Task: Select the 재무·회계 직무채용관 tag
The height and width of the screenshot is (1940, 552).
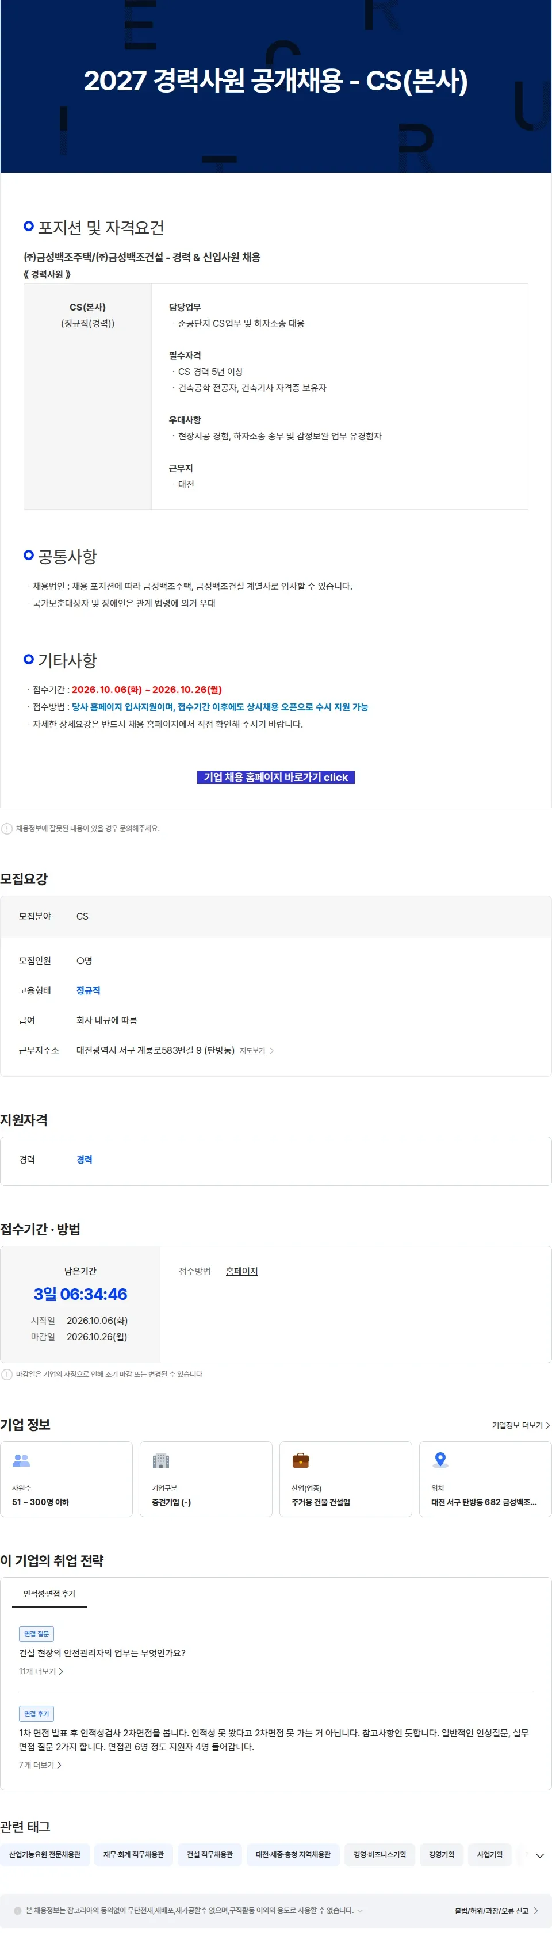Action: click(133, 1854)
